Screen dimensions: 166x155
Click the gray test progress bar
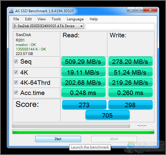(71, 125)
